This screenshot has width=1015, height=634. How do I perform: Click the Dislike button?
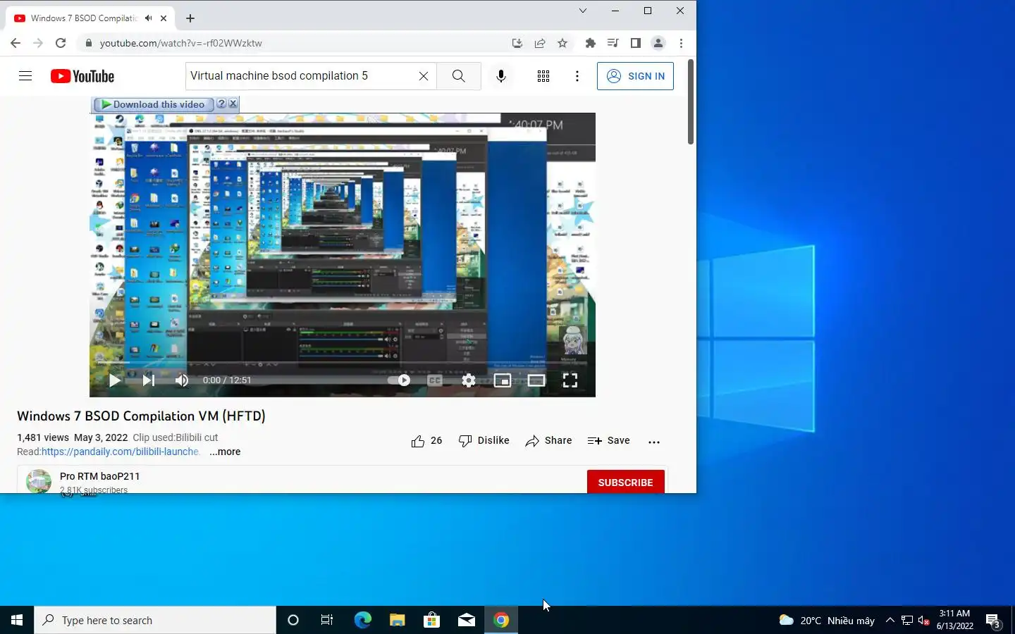point(484,441)
